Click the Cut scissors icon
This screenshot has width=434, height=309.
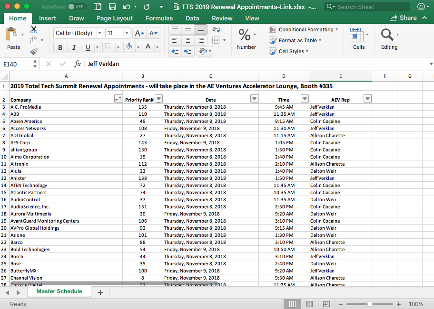[x=34, y=29]
